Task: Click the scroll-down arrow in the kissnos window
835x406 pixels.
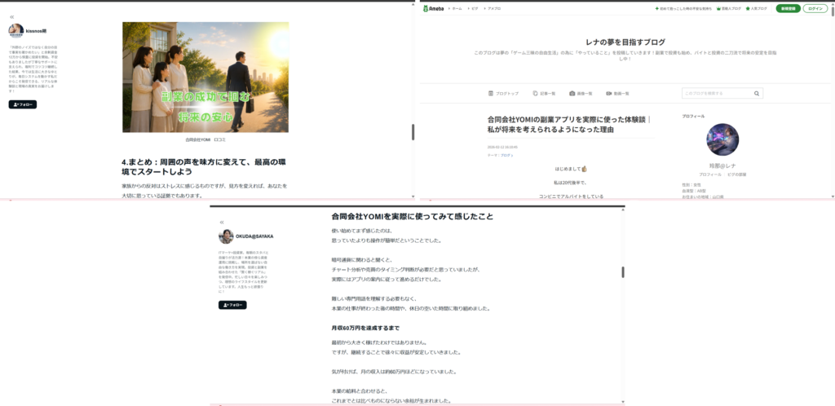Action: coord(413,196)
